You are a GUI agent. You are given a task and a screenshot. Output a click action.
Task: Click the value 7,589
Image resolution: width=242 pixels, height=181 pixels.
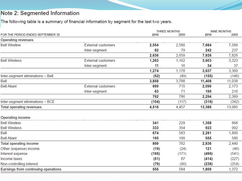(233, 45)
